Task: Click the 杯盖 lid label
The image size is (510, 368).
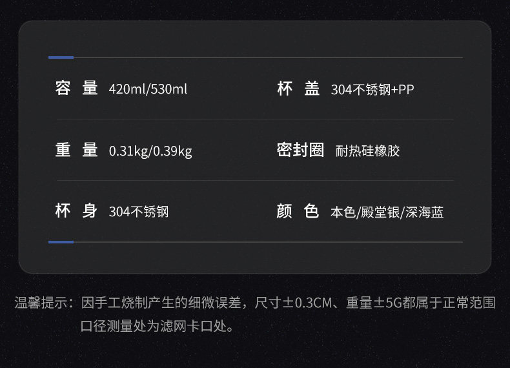Action: (298, 88)
